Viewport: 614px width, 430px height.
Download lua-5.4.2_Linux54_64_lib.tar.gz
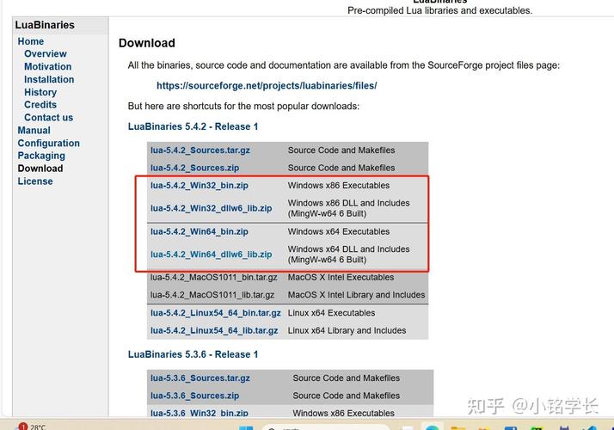[x=214, y=330]
